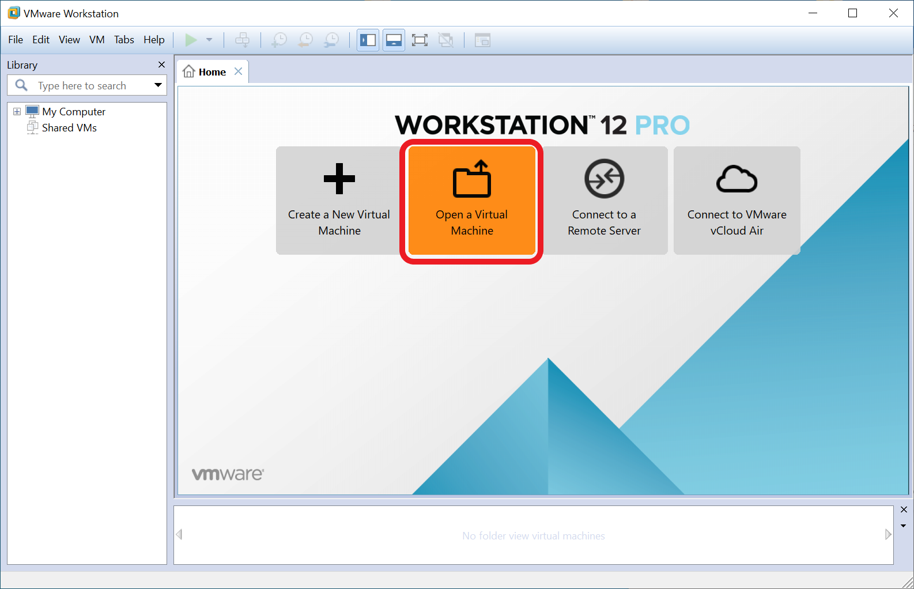
Task: Open the Help menu
Action: pyautogui.click(x=154, y=40)
